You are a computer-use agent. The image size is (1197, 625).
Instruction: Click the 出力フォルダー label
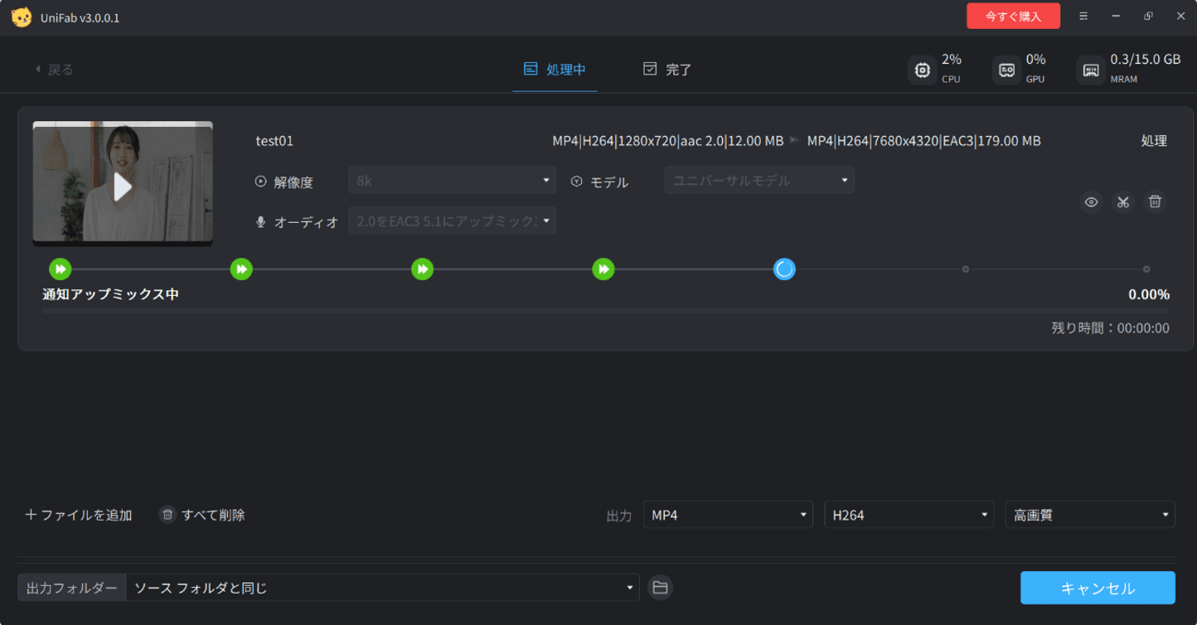[72, 588]
